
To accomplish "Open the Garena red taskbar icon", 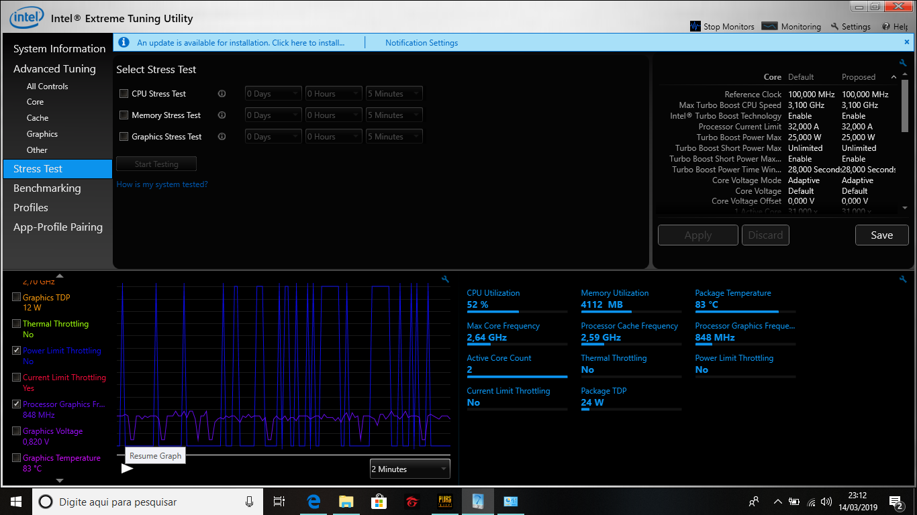I will click(x=412, y=502).
